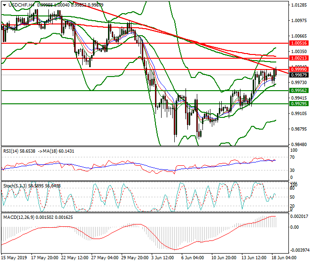
Task: Open the chart menu triangle beside USDCHF,H4
Action: (x=4, y=5)
